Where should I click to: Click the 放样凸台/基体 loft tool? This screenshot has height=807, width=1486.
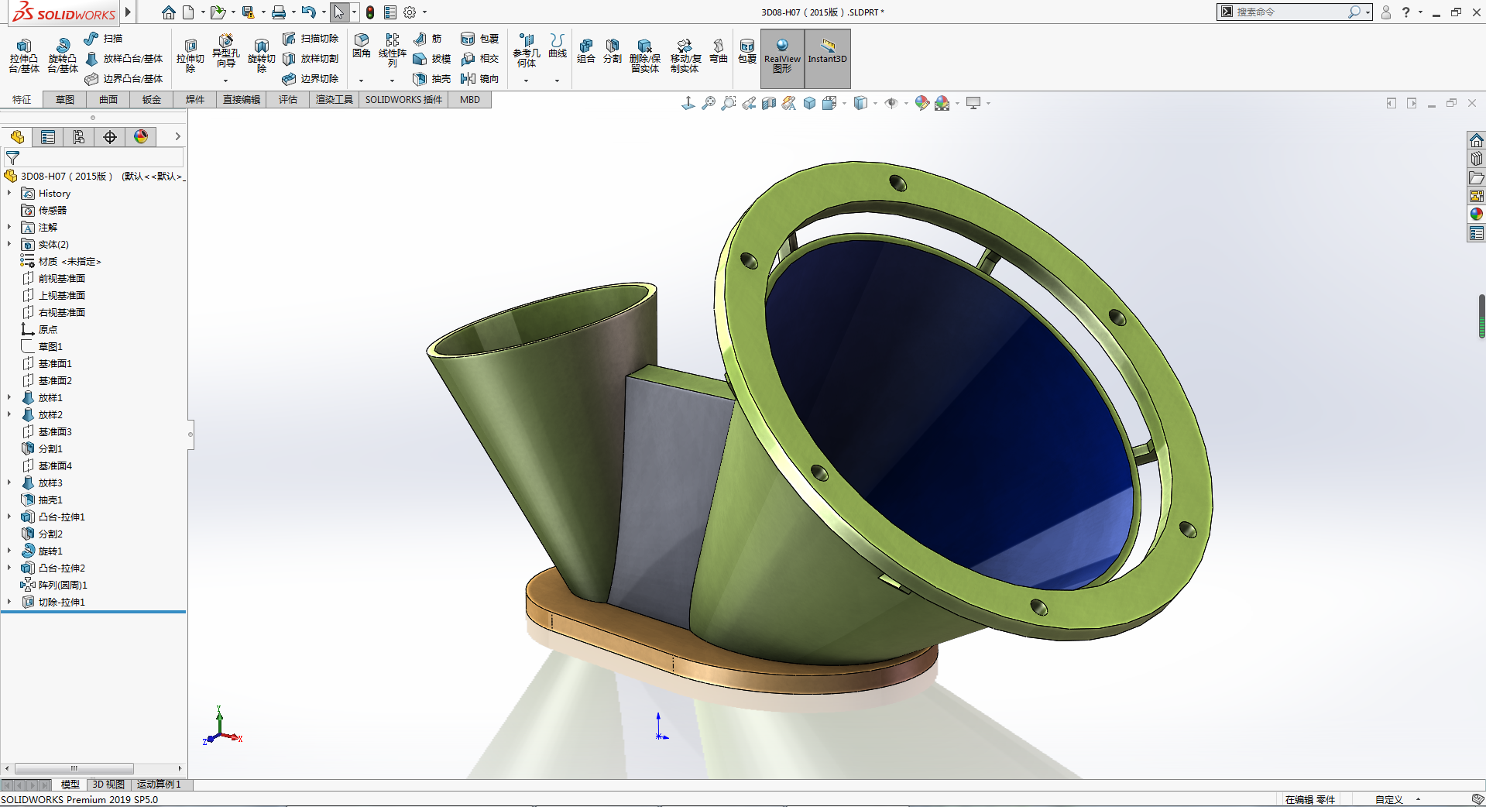coord(124,58)
